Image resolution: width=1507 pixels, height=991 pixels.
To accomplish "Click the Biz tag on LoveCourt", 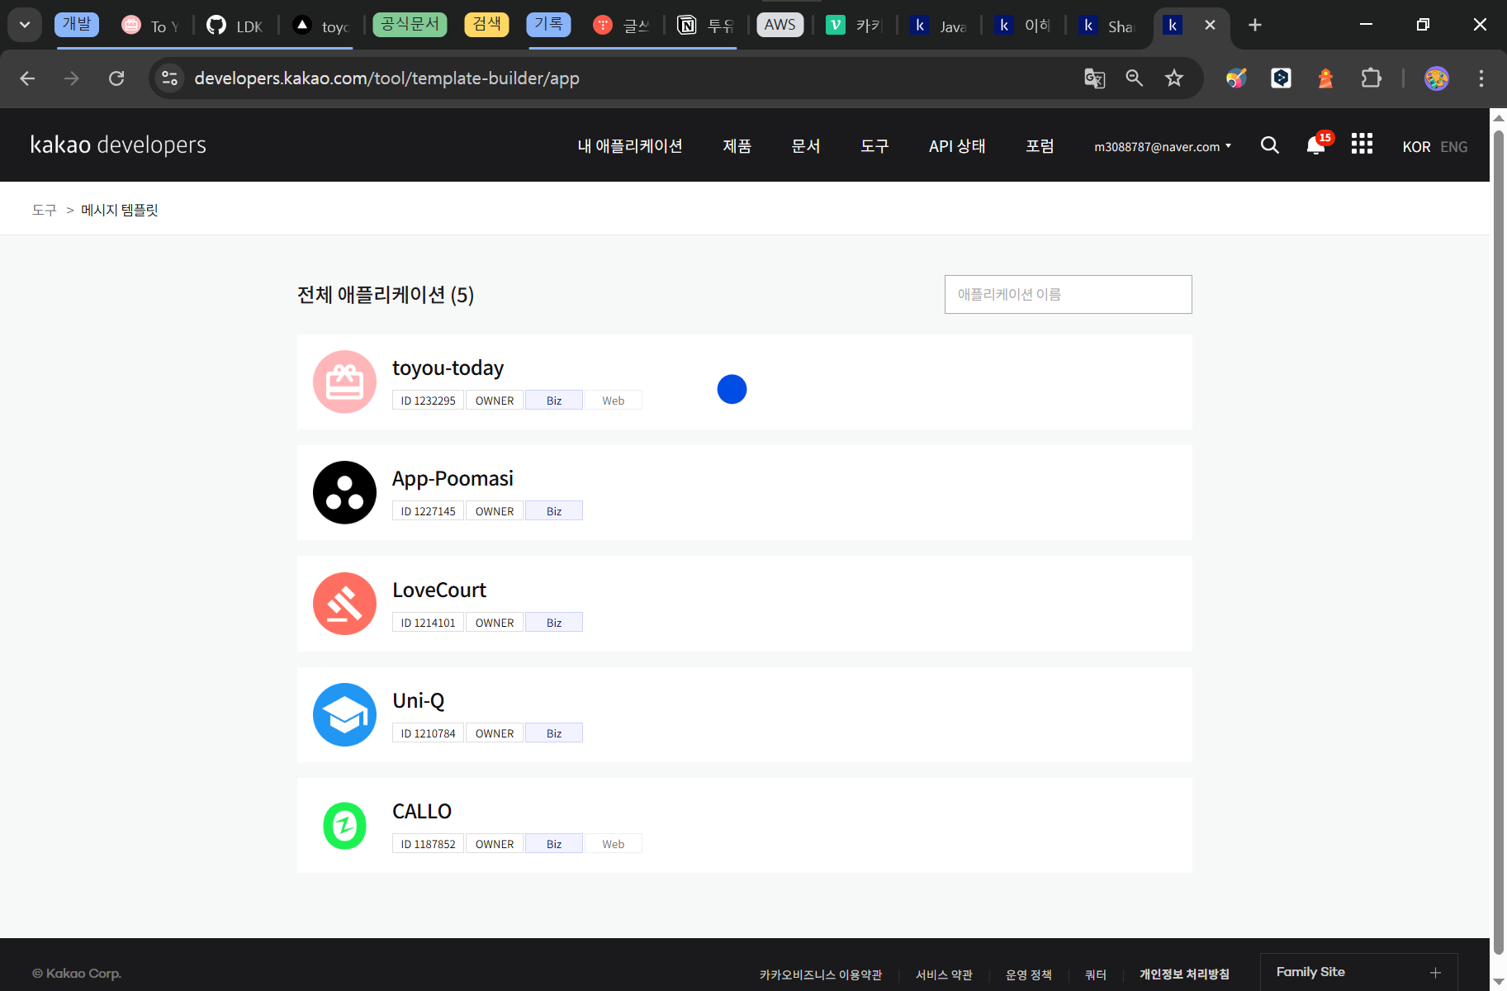I will coord(554,622).
